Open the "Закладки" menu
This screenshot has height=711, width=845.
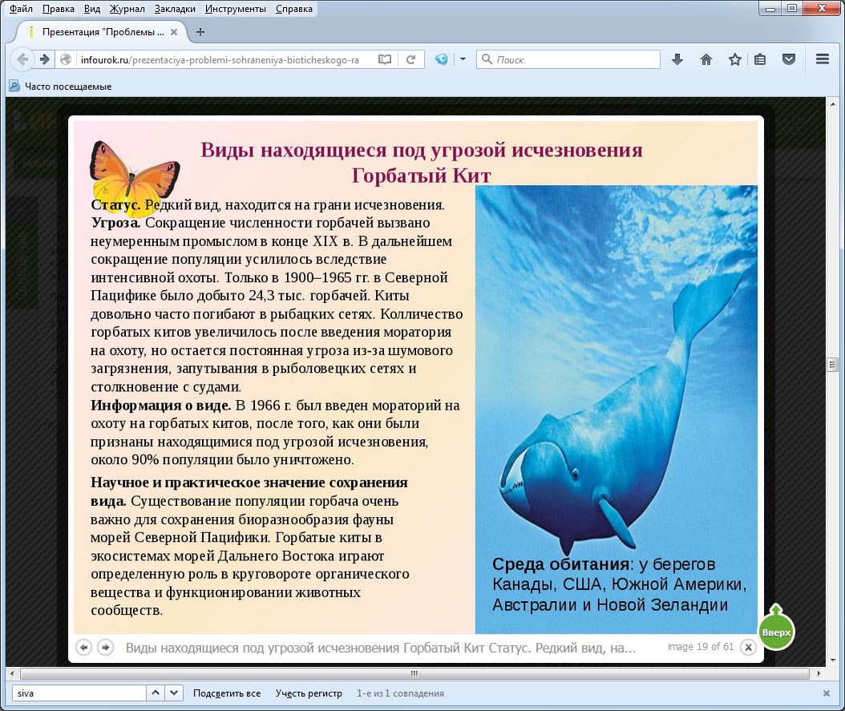tap(176, 10)
